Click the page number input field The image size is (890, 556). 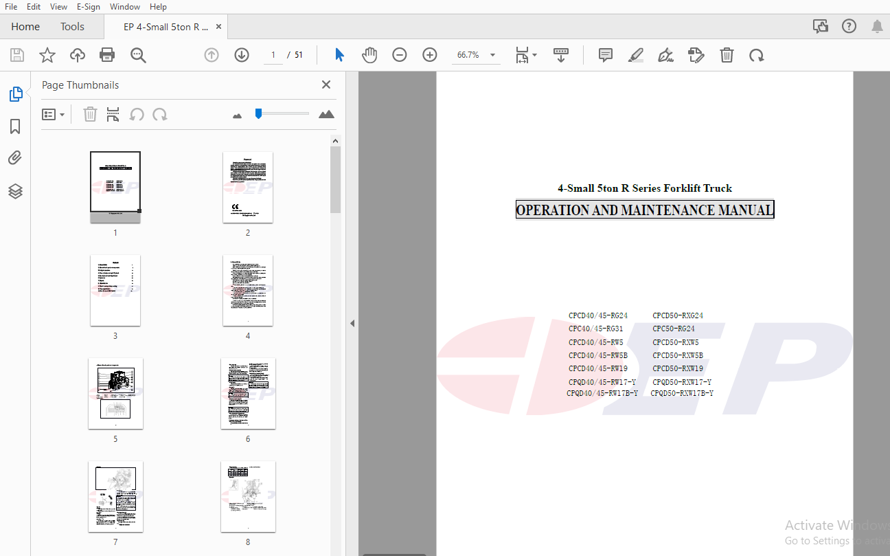[273, 55]
